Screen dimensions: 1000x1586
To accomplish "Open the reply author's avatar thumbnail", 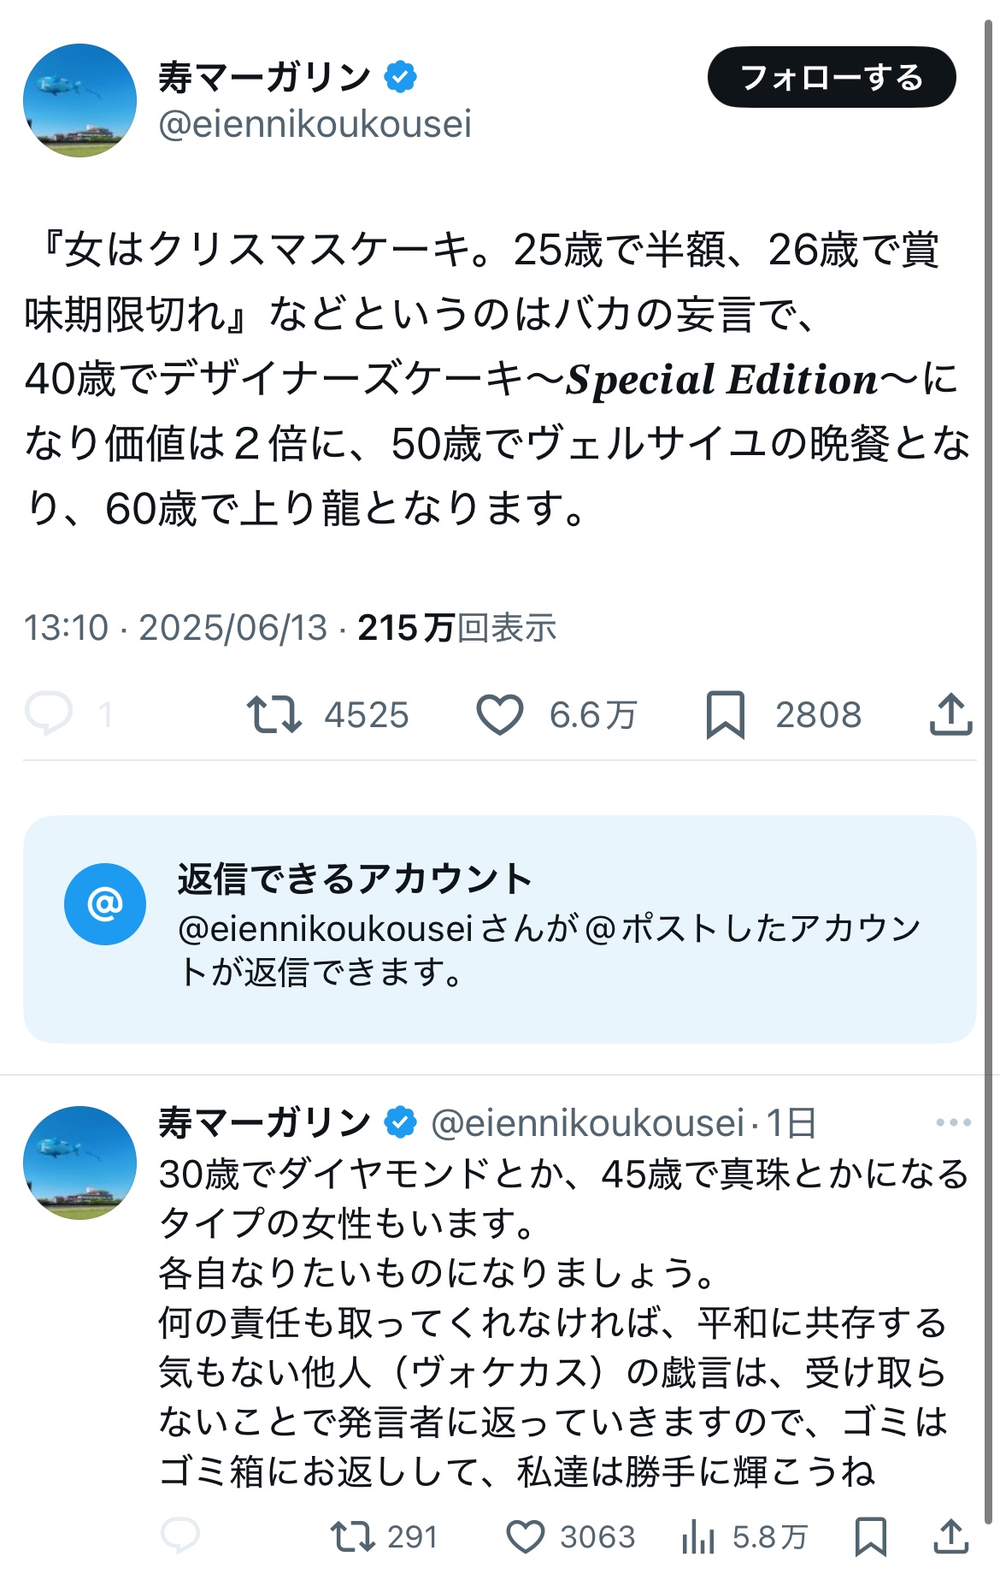I will coord(79,1163).
